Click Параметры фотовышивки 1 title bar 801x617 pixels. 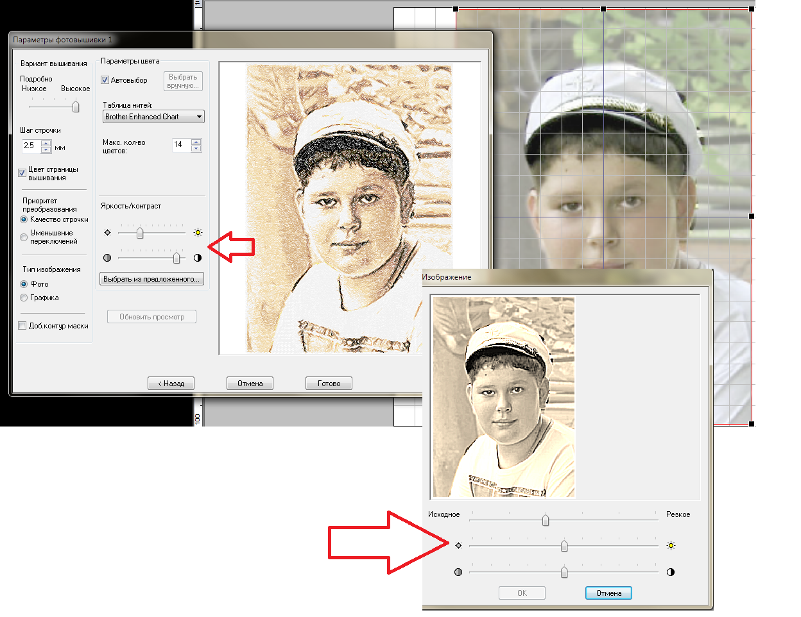250,40
